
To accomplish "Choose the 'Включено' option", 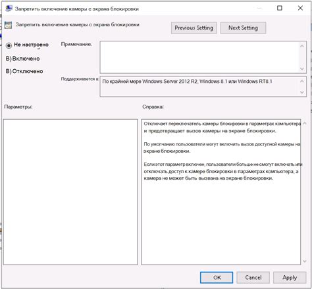I will tap(22, 59).
